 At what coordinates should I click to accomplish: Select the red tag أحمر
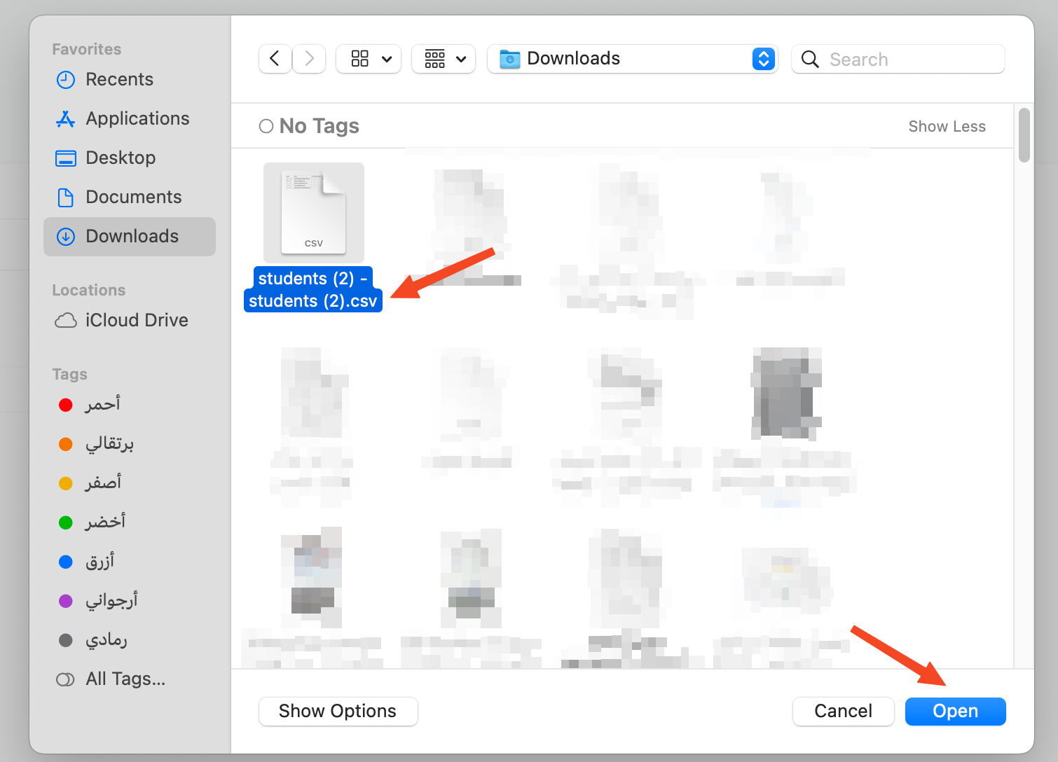130,405
